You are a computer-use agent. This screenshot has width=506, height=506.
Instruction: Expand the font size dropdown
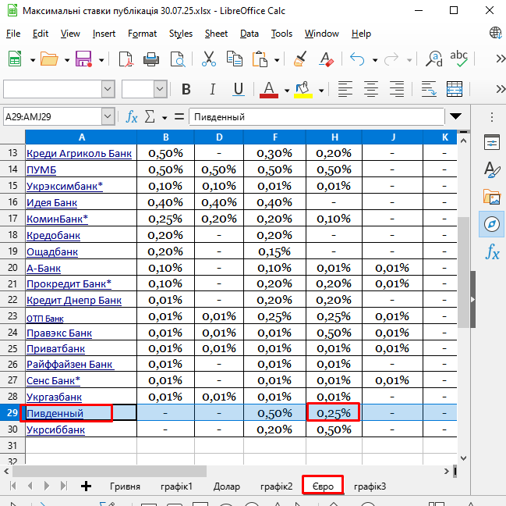160,89
